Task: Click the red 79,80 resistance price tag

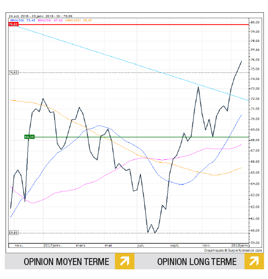Action: pos(13,24)
